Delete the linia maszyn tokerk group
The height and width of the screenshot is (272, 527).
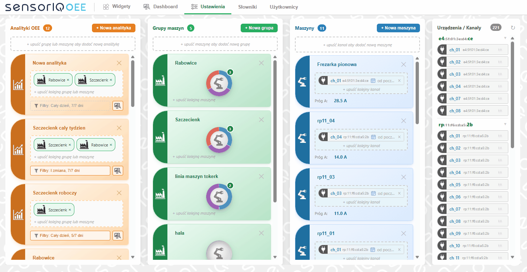click(x=262, y=177)
